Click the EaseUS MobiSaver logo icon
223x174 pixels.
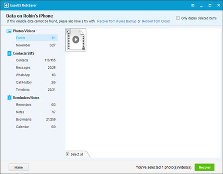pyautogui.click(x=6, y=5)
